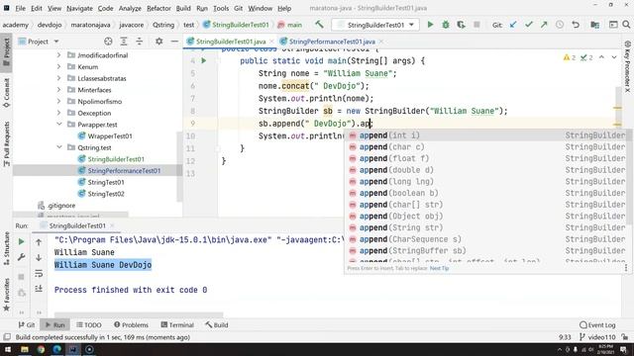Open the File menu
The image size is (634, 356).
pos(20,8)
